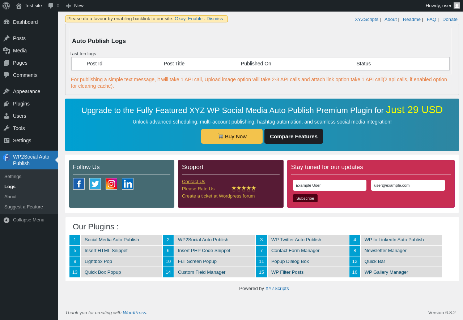Viewport: 463px width, 320px height.
Task: Open Insert PHP Code Snippet plugin link
Action: pyautogui.click(x=204, y=251)
